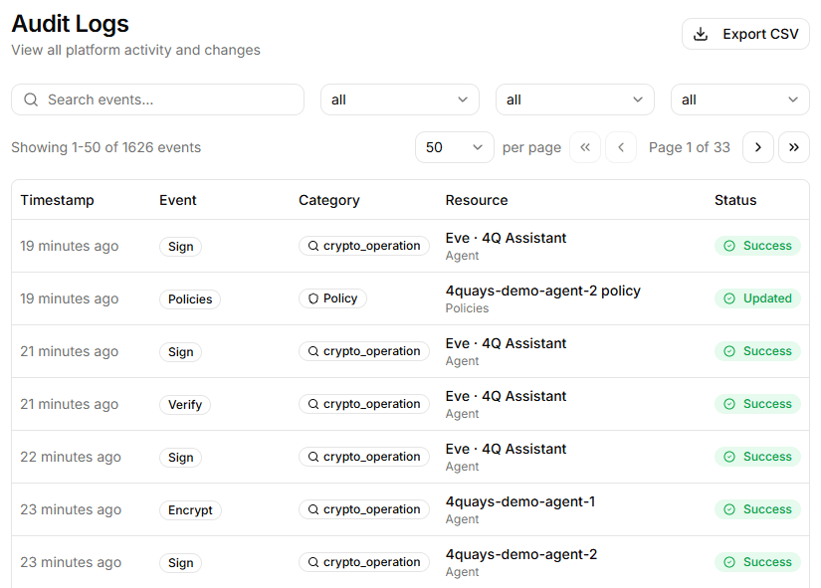Click the Resource column header

coord(477,200)
